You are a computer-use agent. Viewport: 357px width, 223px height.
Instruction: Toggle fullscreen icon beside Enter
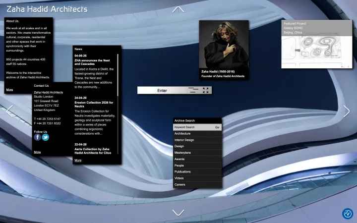click(206, 90)
